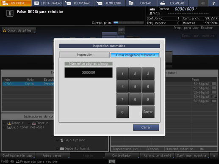The image size is (219, 164).
Task: Click the keyboard icon in the status bar
Action: (112, 161)
